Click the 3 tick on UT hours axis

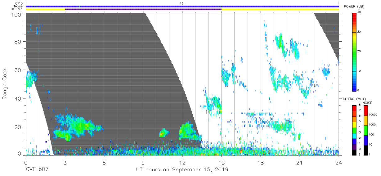(x=65, y=163)
